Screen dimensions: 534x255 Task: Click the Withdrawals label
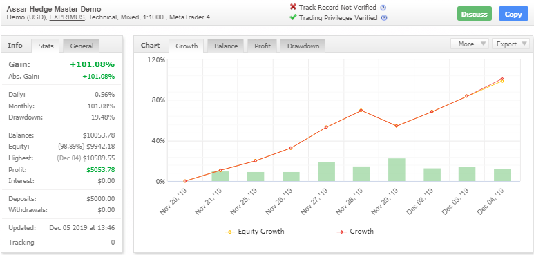pos(28,210)
